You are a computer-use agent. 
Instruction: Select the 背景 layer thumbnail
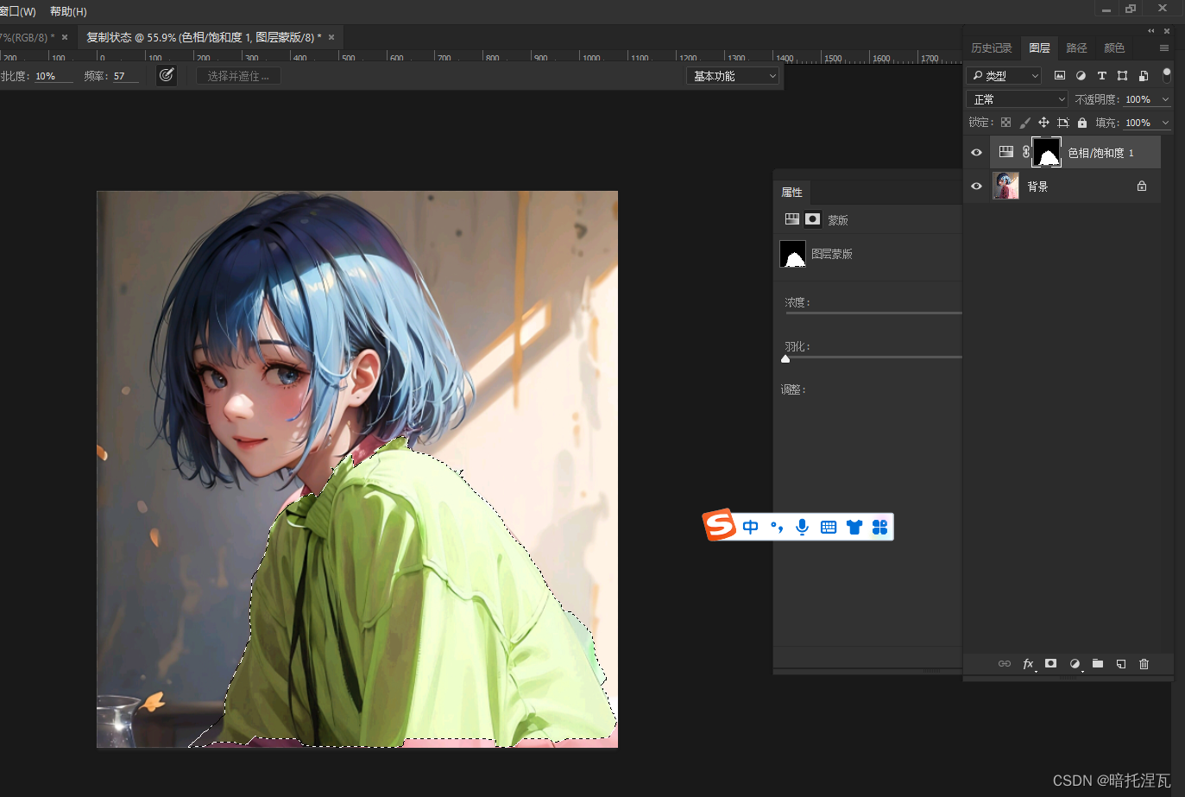tap(1005, 186)
